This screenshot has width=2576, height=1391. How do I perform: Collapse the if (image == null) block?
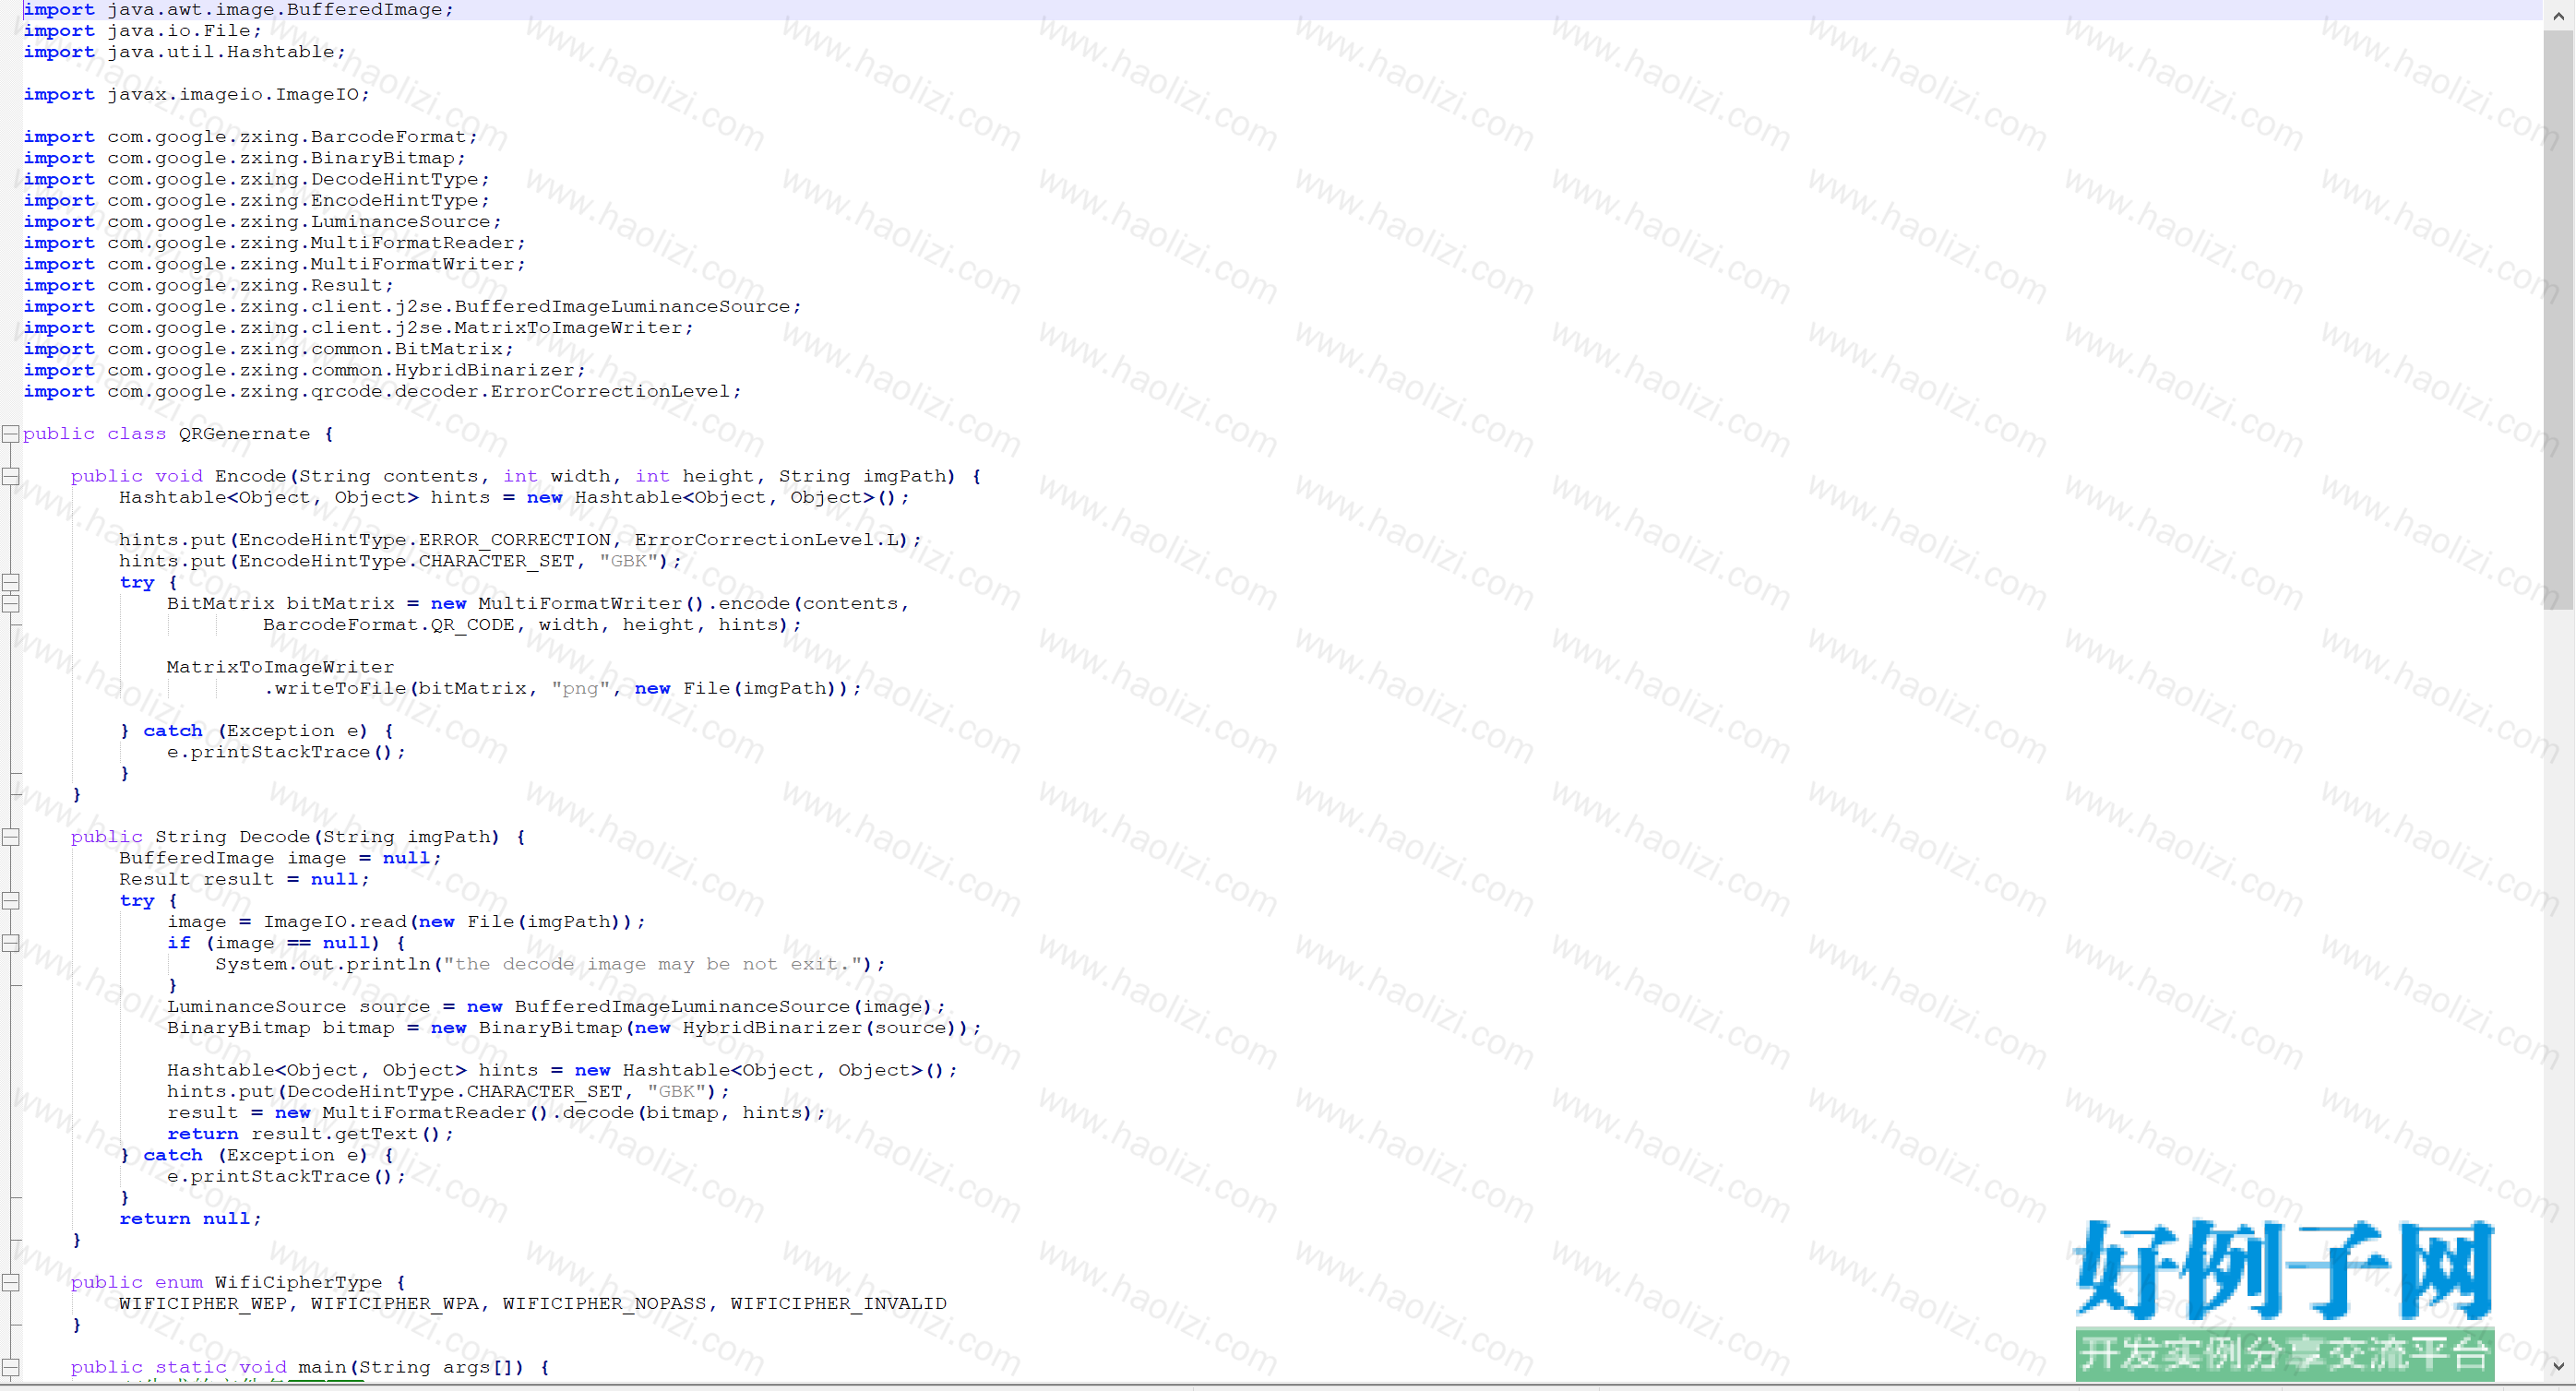[10, 943]
